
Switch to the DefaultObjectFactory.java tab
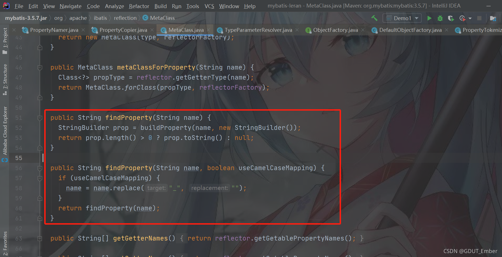click(x=410, y=30)
